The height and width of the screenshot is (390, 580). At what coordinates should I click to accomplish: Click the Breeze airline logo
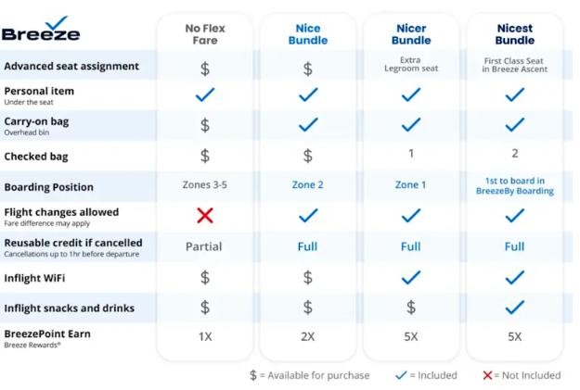[x=41, y=31]
